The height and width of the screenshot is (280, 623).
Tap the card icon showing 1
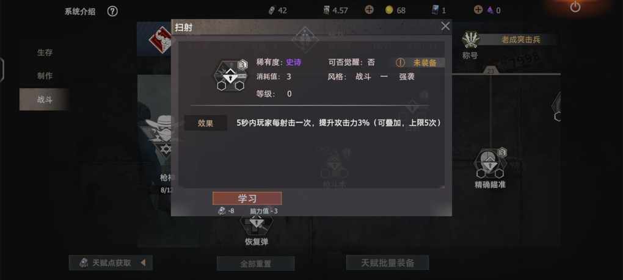point(435,10)
